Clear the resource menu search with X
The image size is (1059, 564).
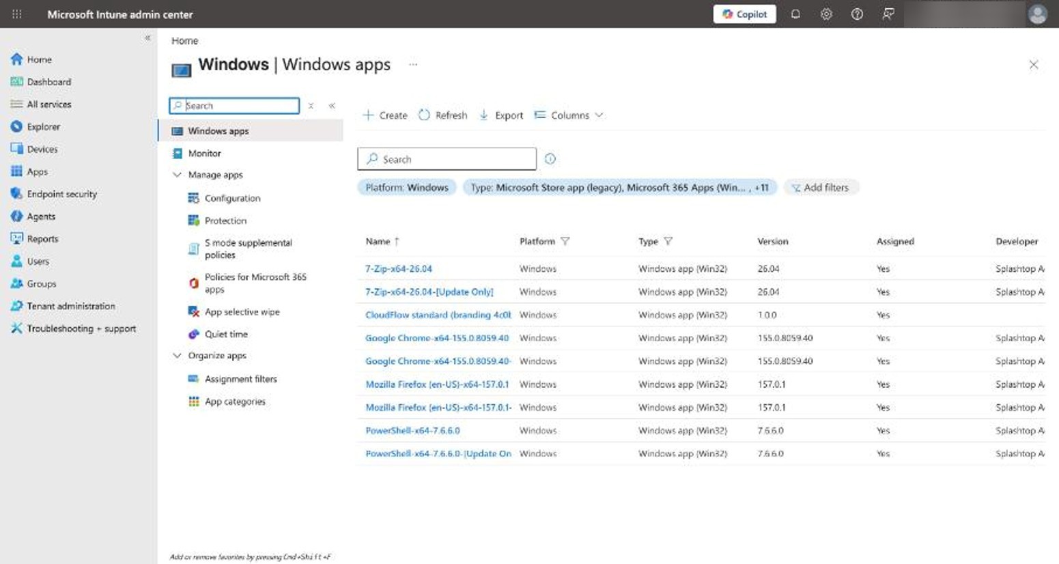(x=311, y=106)
